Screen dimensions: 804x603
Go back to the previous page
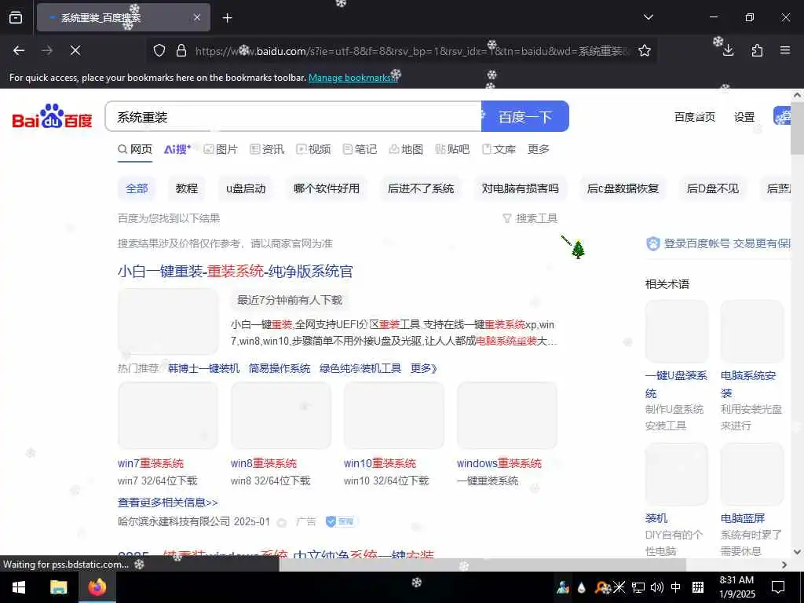point(19,50)
